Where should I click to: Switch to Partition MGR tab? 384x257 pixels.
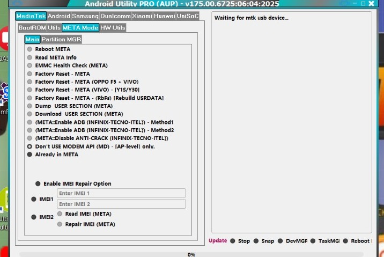[x=62, y=39]
